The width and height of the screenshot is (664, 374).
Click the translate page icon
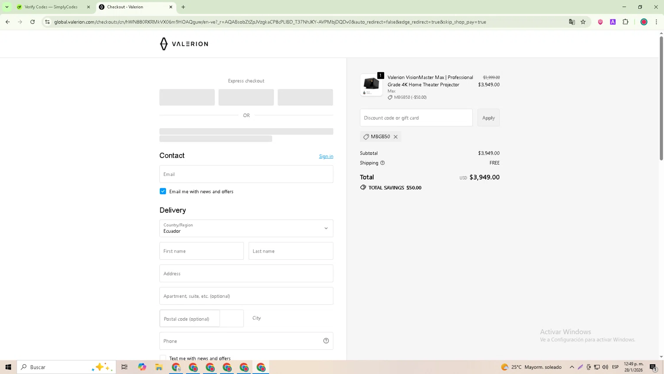click(572, 22)
